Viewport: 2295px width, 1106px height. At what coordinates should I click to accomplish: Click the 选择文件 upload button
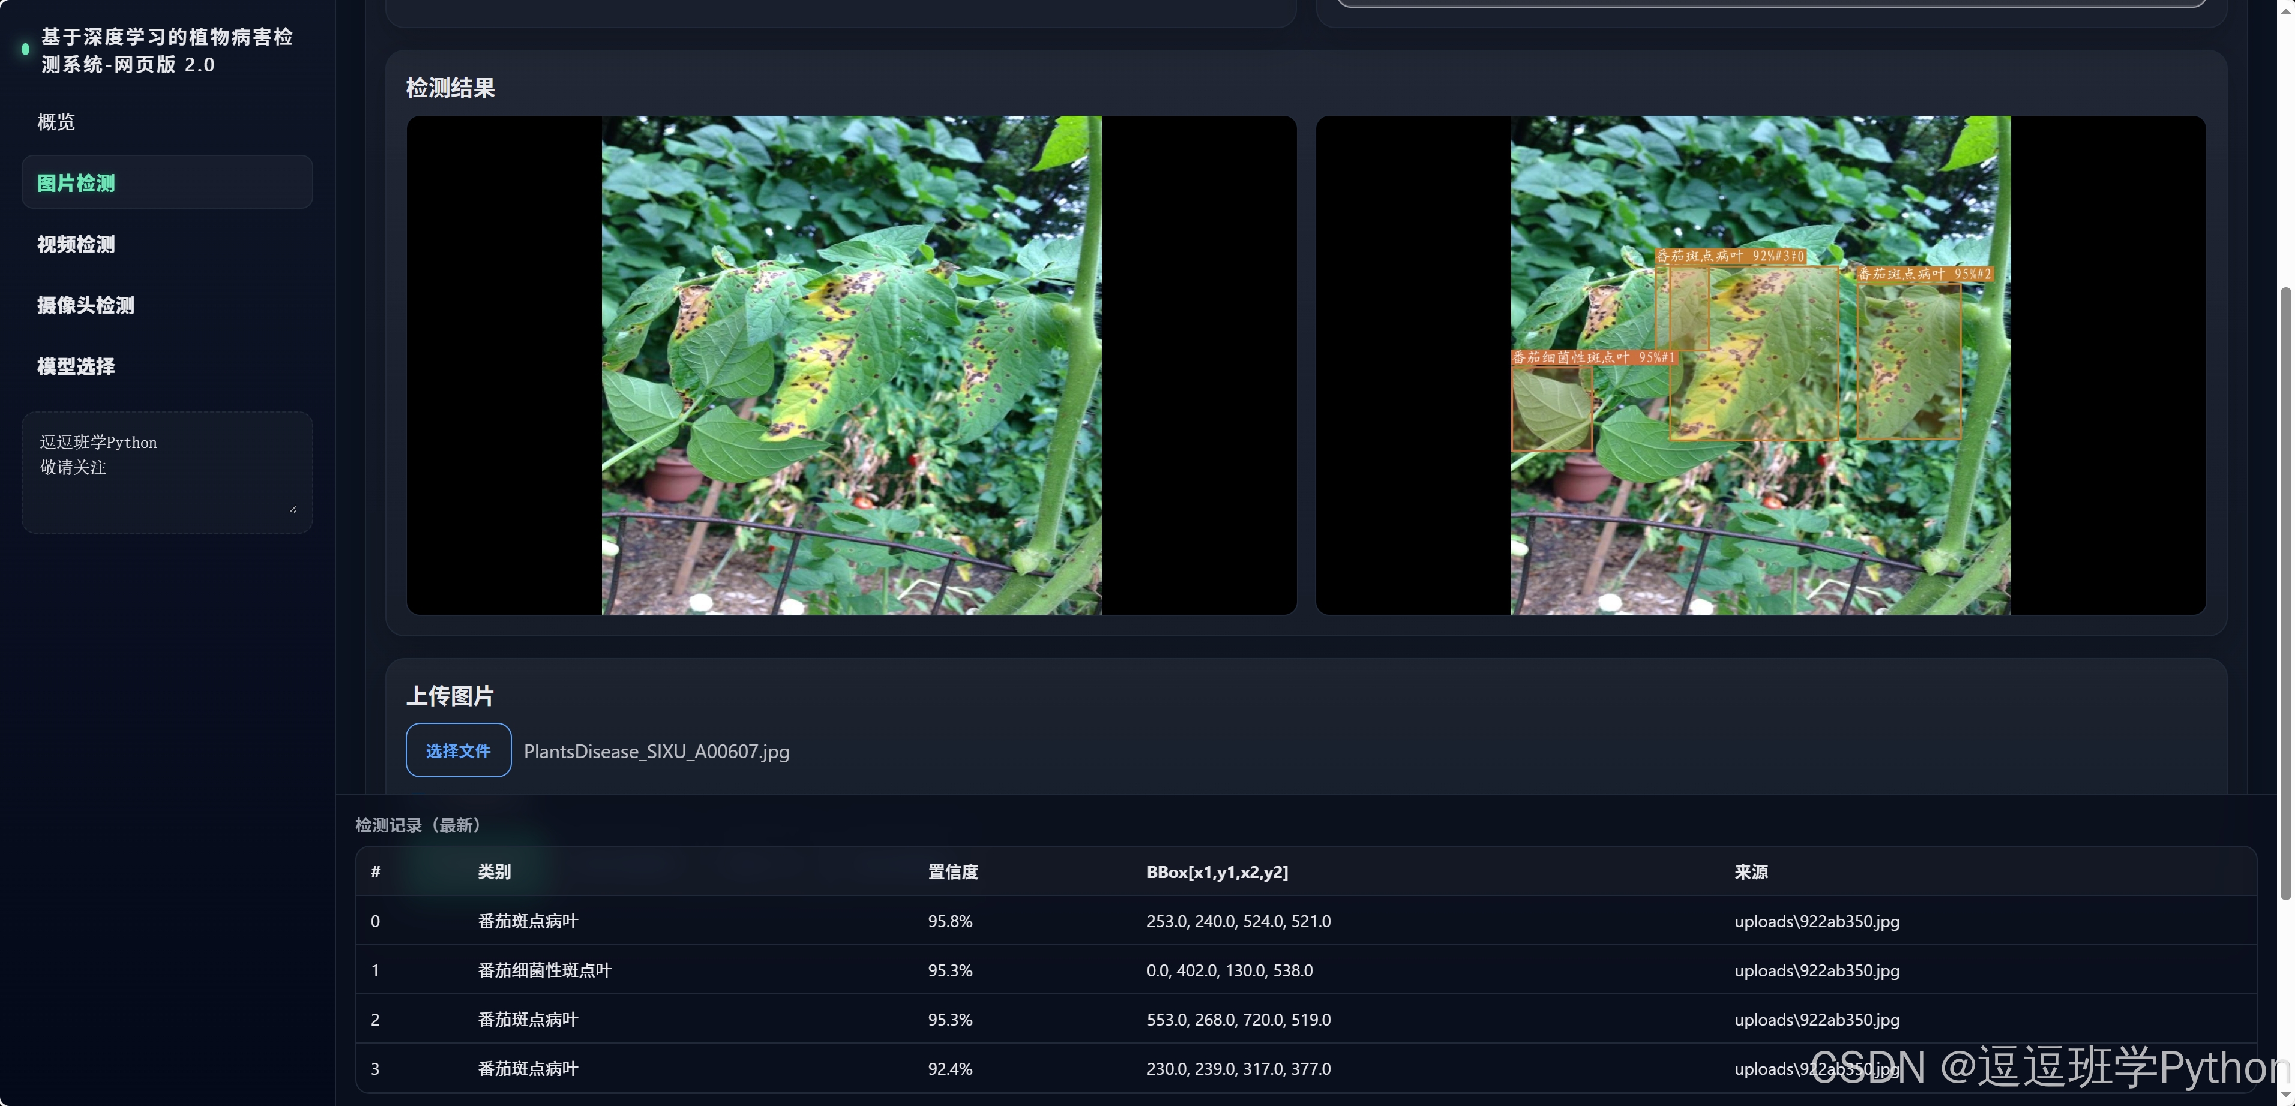458,750
